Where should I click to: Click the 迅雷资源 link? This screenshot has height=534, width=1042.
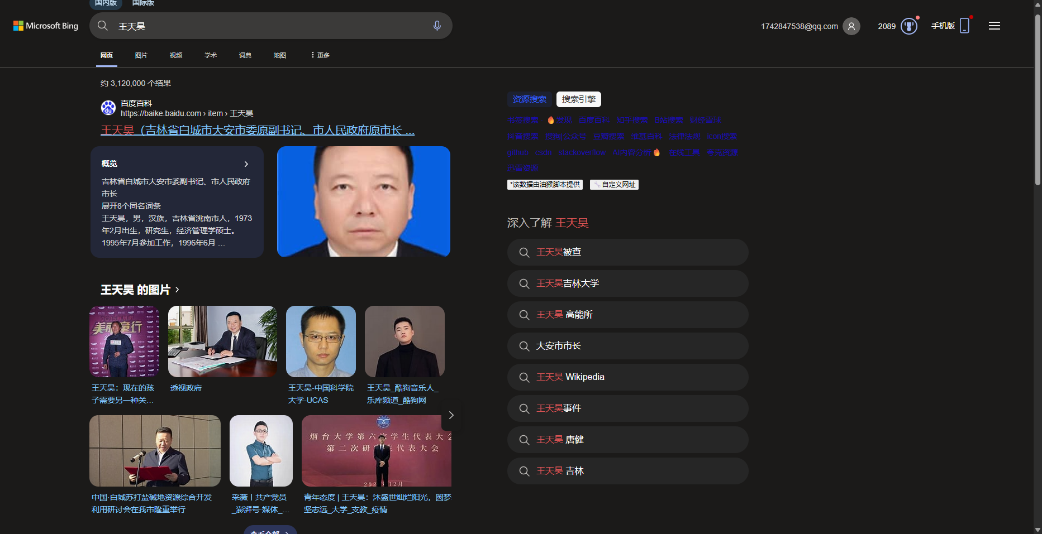[523, 168]
